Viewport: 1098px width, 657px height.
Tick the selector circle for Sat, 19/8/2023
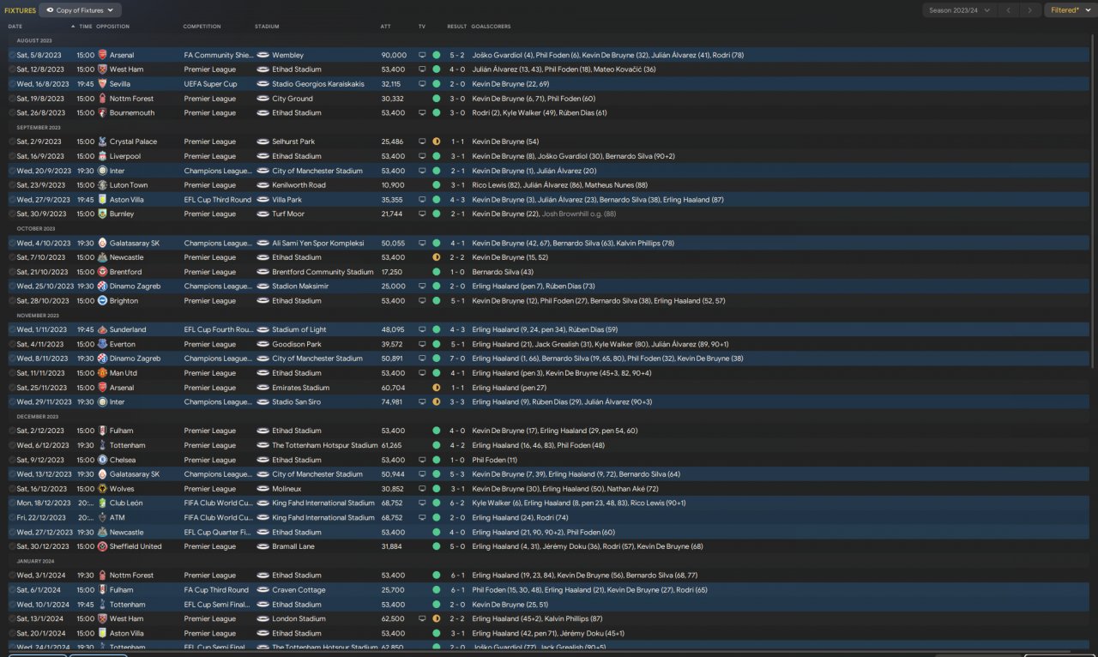point(12,99)
